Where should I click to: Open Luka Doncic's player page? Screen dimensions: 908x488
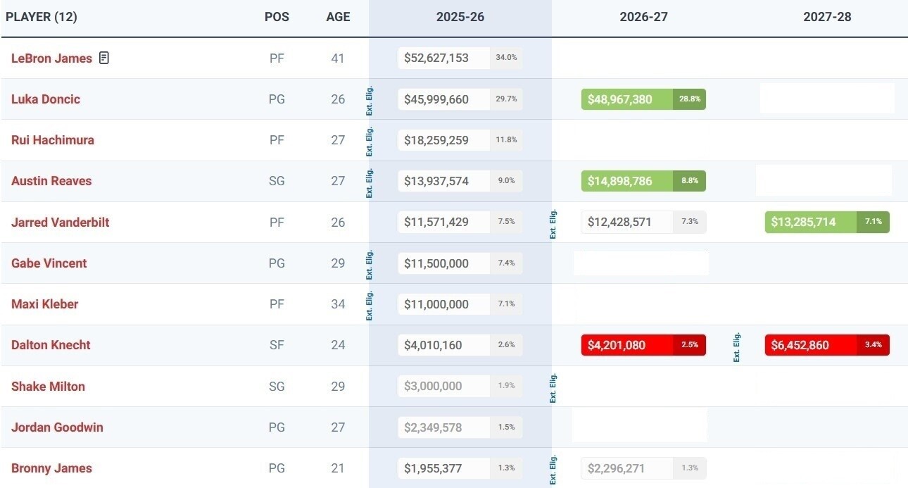pyautogui.click(x=46, y=99)
